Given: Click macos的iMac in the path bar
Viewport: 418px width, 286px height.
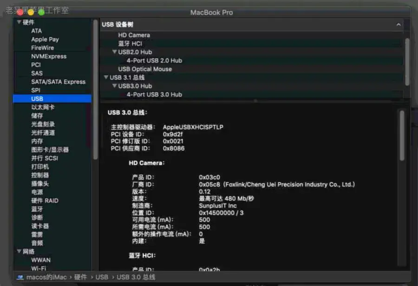Looking at the screenshot, I should [46, 278].
